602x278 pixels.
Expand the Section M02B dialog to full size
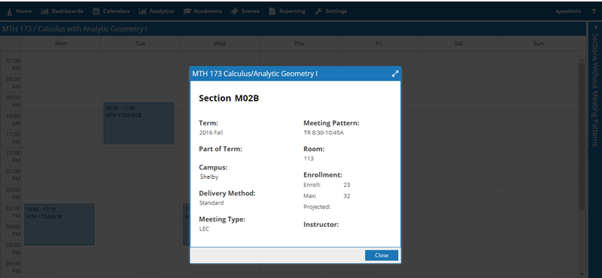pyautogui.click(x=395, y=74)
